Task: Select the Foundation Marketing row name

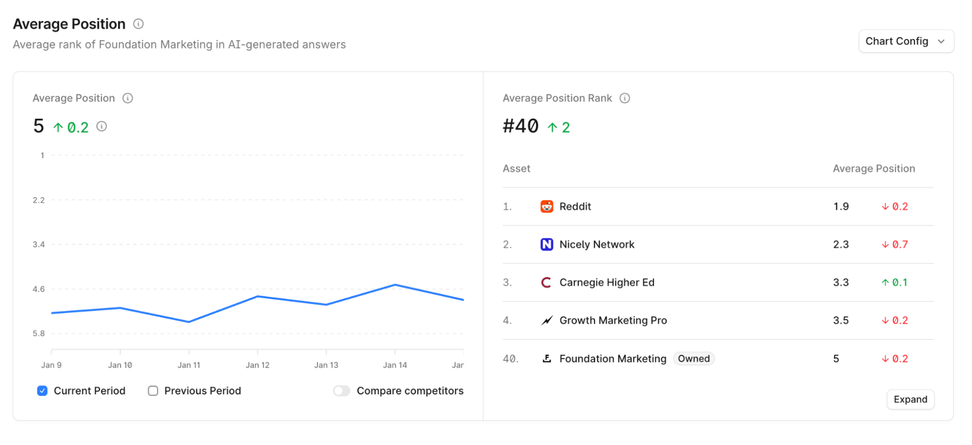Action: click(x=613, y=359)
